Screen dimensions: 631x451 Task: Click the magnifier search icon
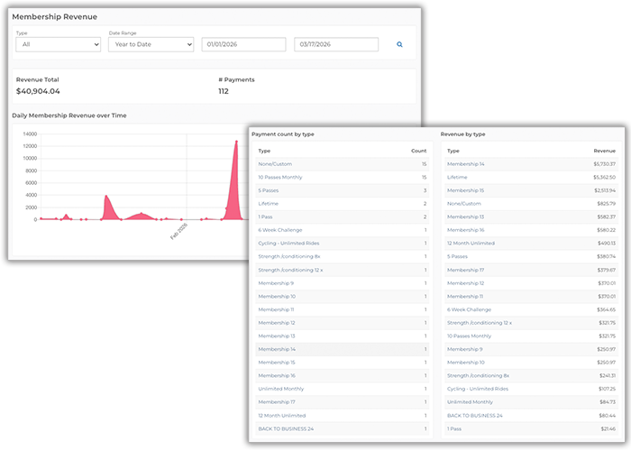tap(399, 44)
